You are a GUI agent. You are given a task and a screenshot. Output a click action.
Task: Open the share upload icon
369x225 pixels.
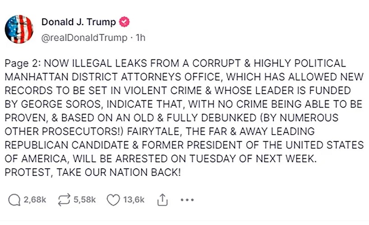[x=161, y=199]
